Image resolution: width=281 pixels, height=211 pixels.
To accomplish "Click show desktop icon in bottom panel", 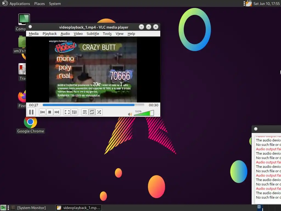I will tap(3, 208).
